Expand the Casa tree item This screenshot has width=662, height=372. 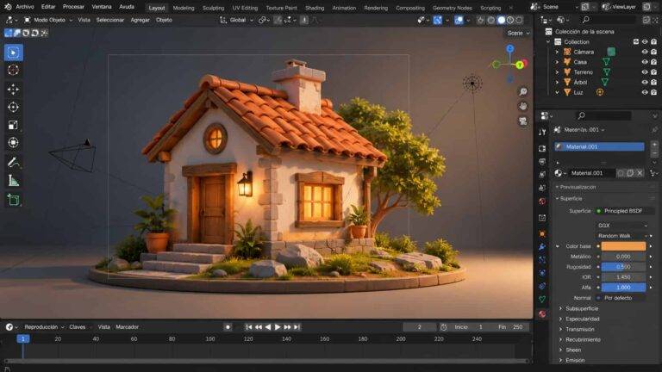coord(557,62)
